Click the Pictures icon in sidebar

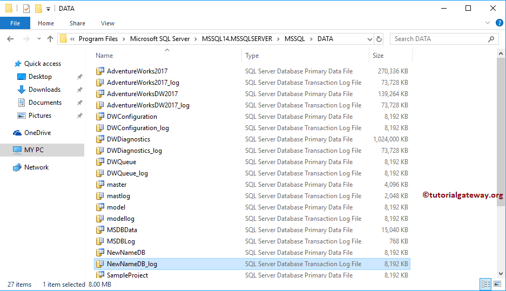(21, 116)
